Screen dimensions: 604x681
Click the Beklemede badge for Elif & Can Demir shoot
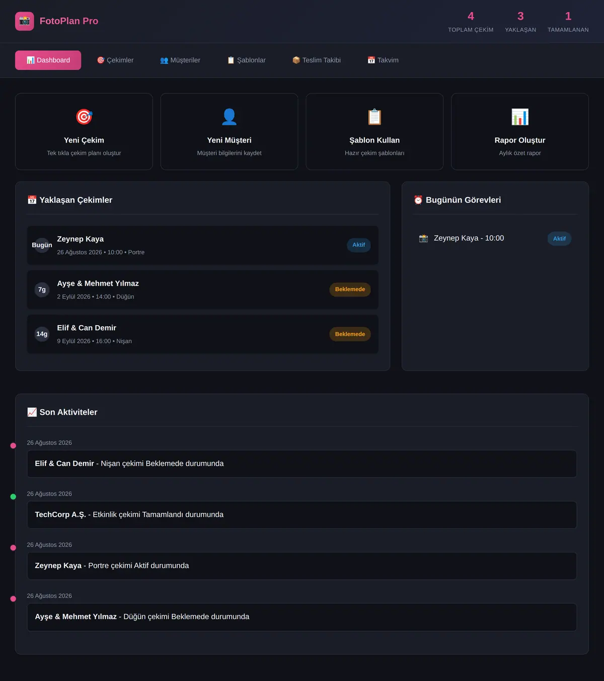[x=350, y=334]
